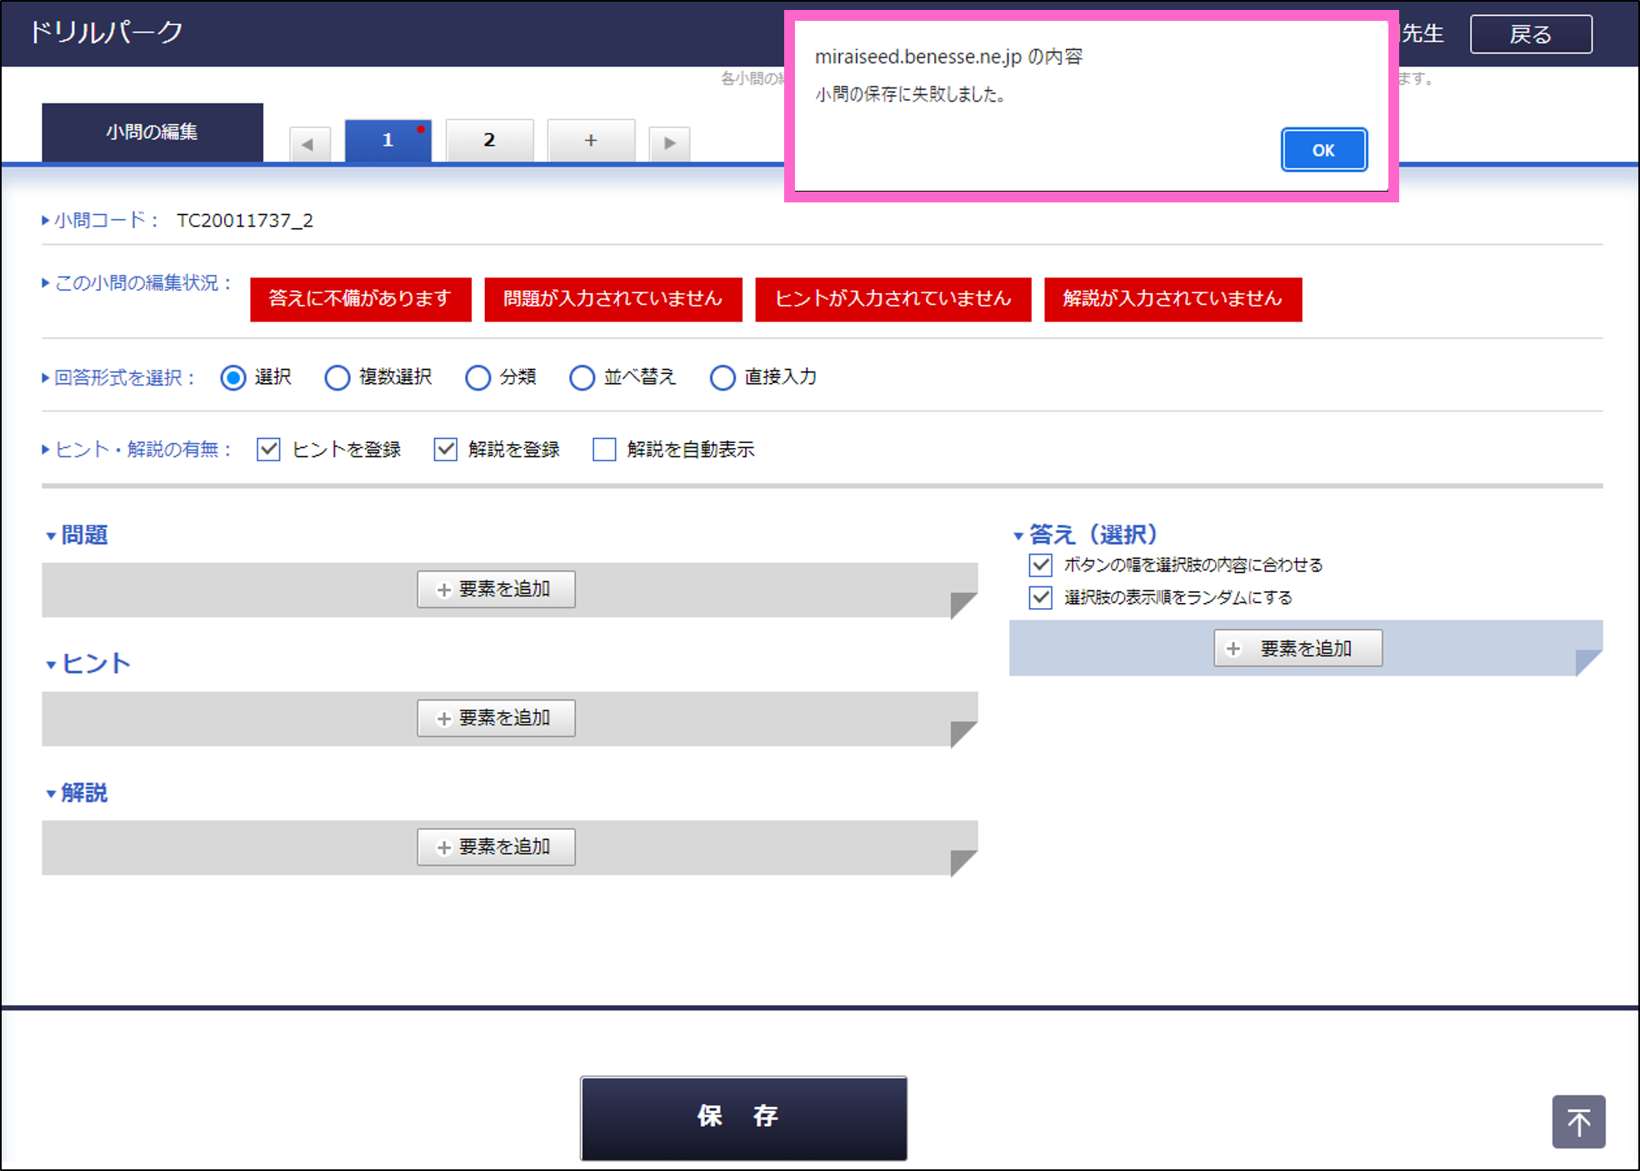Select the 複数選択 answer format radio button
Viewport: 1640px width, 1171px height.
click(337, 377)
